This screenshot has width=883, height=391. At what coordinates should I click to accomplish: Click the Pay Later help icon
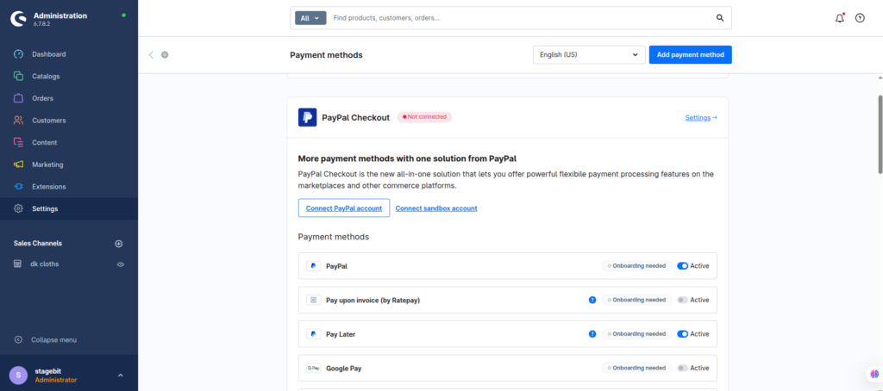pyautogui.click(x=592, y=334)
